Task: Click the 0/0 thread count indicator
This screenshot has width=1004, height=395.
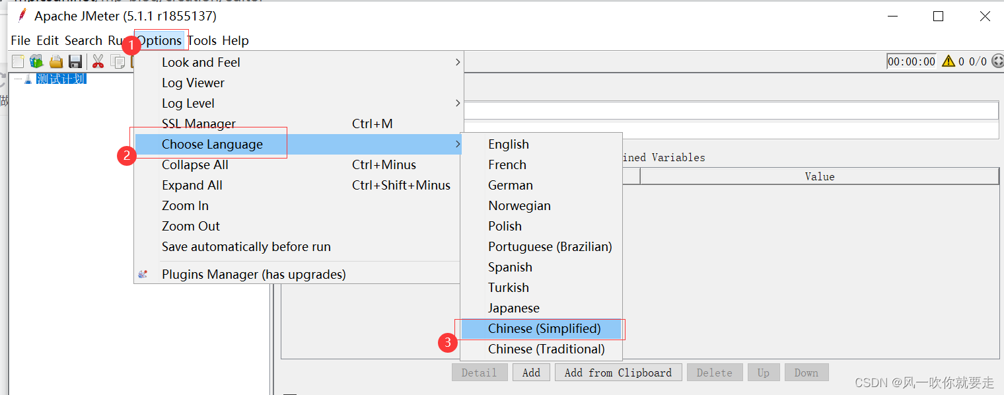Action: click(x=978, y=61)
